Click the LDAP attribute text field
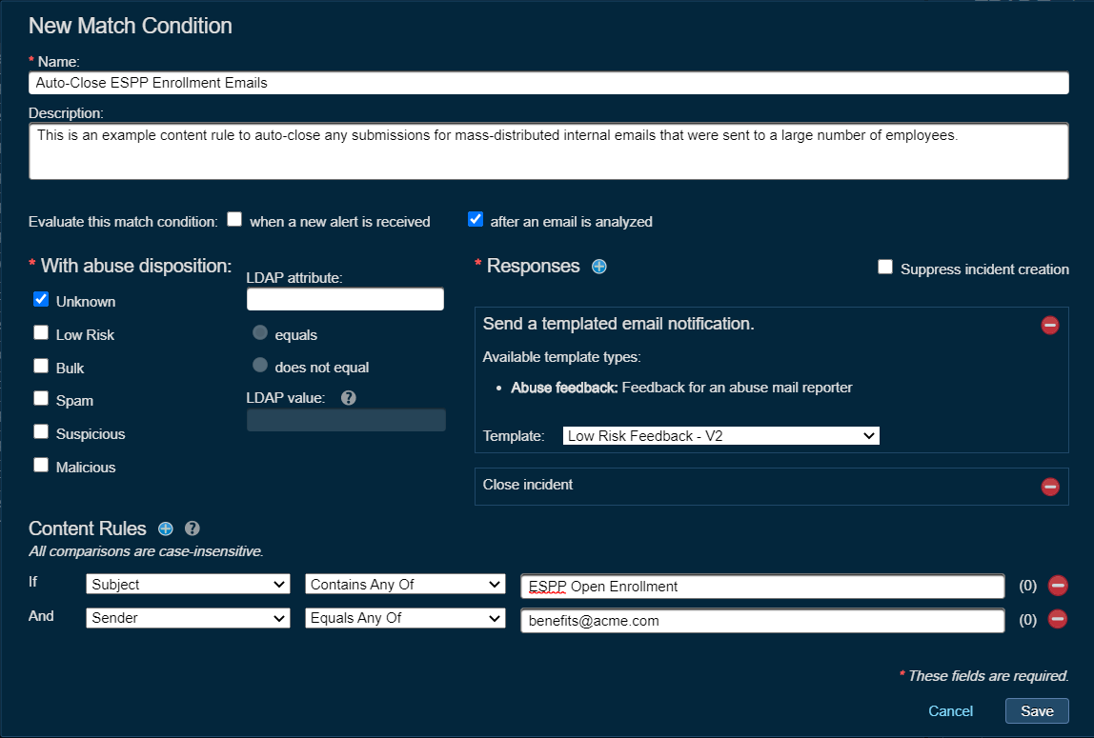Viewport: 1094px width, 738px height. 345,299
